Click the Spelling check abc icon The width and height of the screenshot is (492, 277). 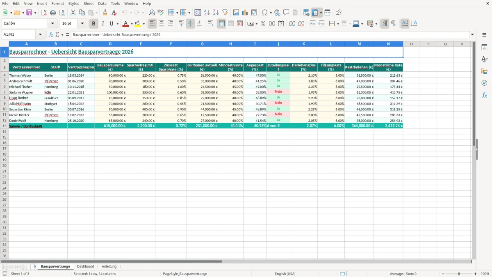point(161,13)
